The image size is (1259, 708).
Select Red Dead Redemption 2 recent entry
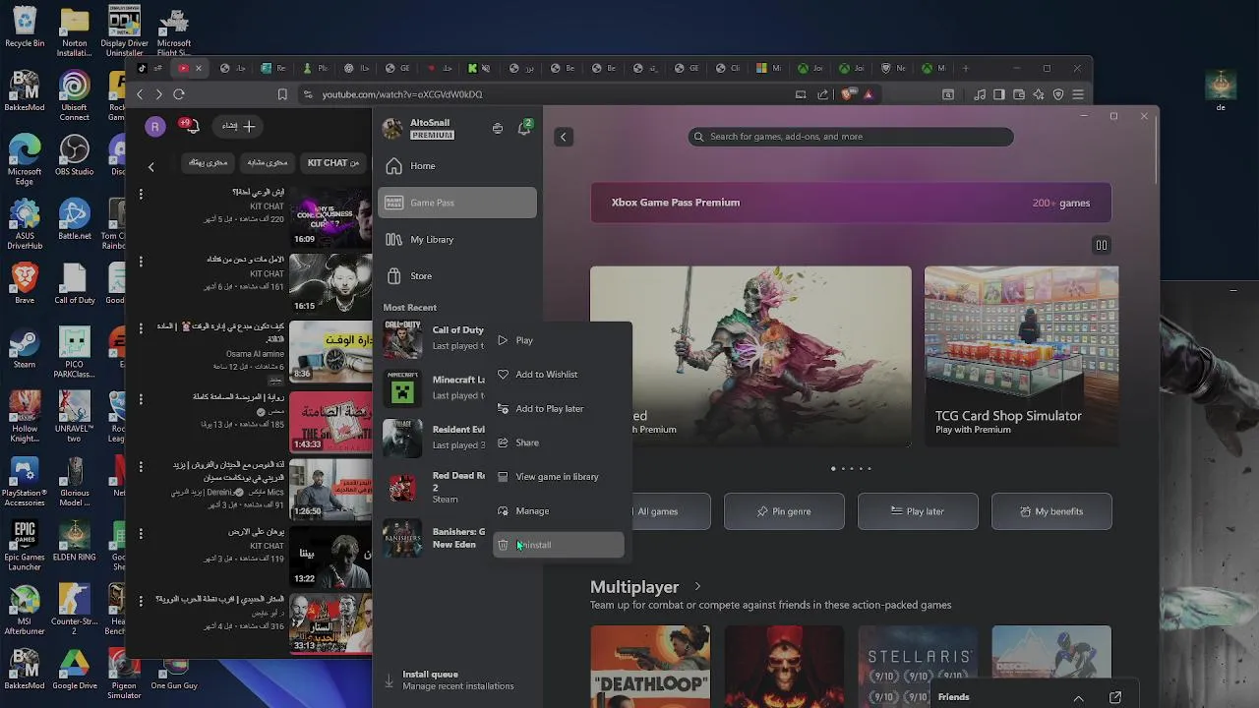(x=434, y=487)
